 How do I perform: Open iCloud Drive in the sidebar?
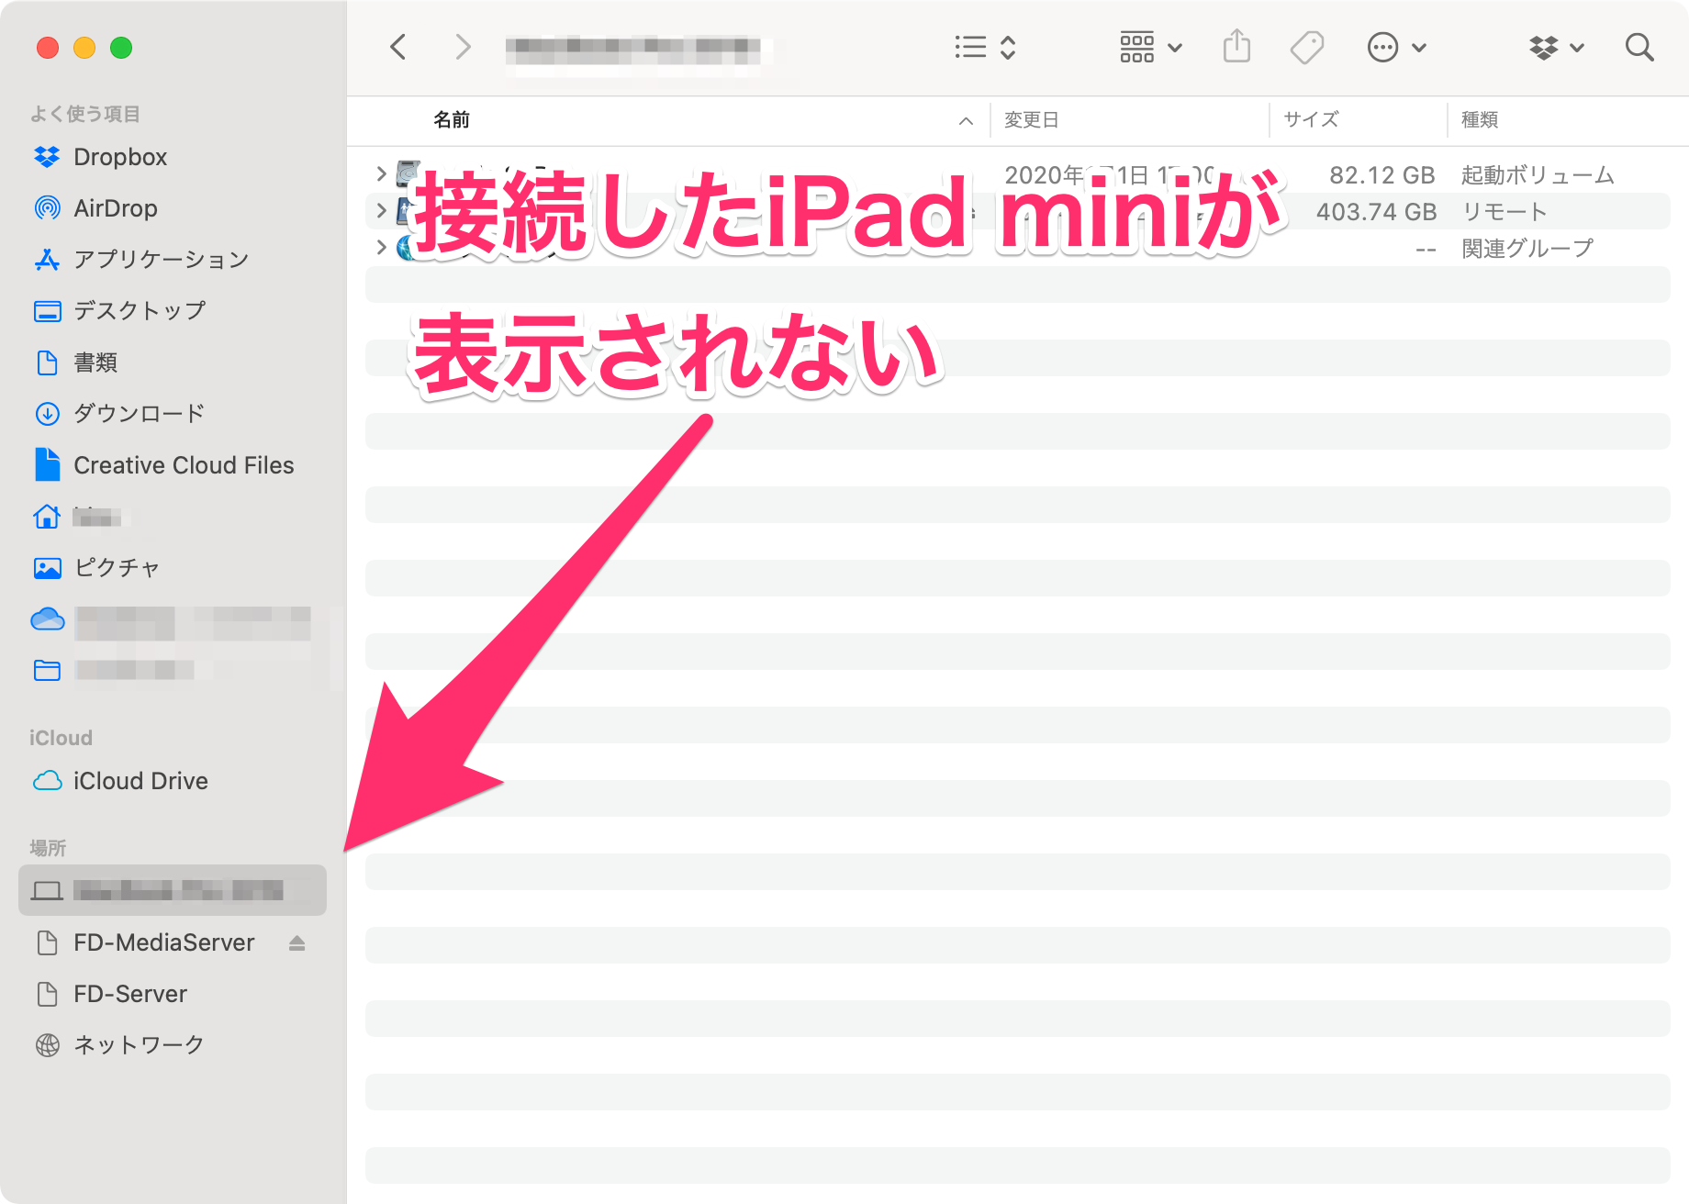pos(140,781)
